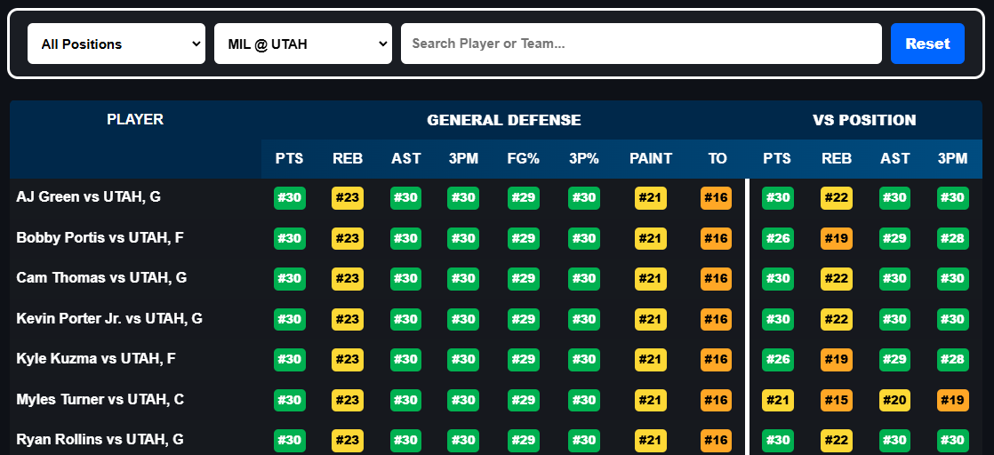Sort by General Defense PTS column
994x455 pixels.
[290, 159]
